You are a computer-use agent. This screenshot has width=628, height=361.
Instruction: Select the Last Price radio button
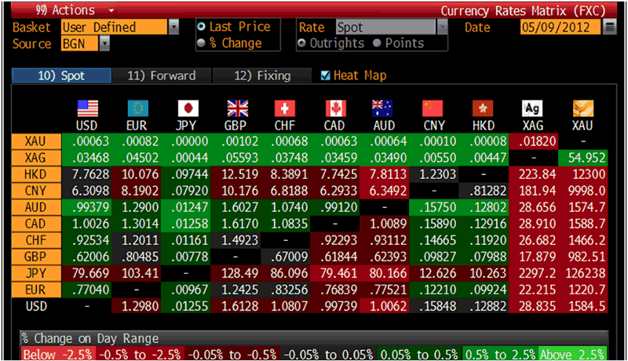point(202,27)
